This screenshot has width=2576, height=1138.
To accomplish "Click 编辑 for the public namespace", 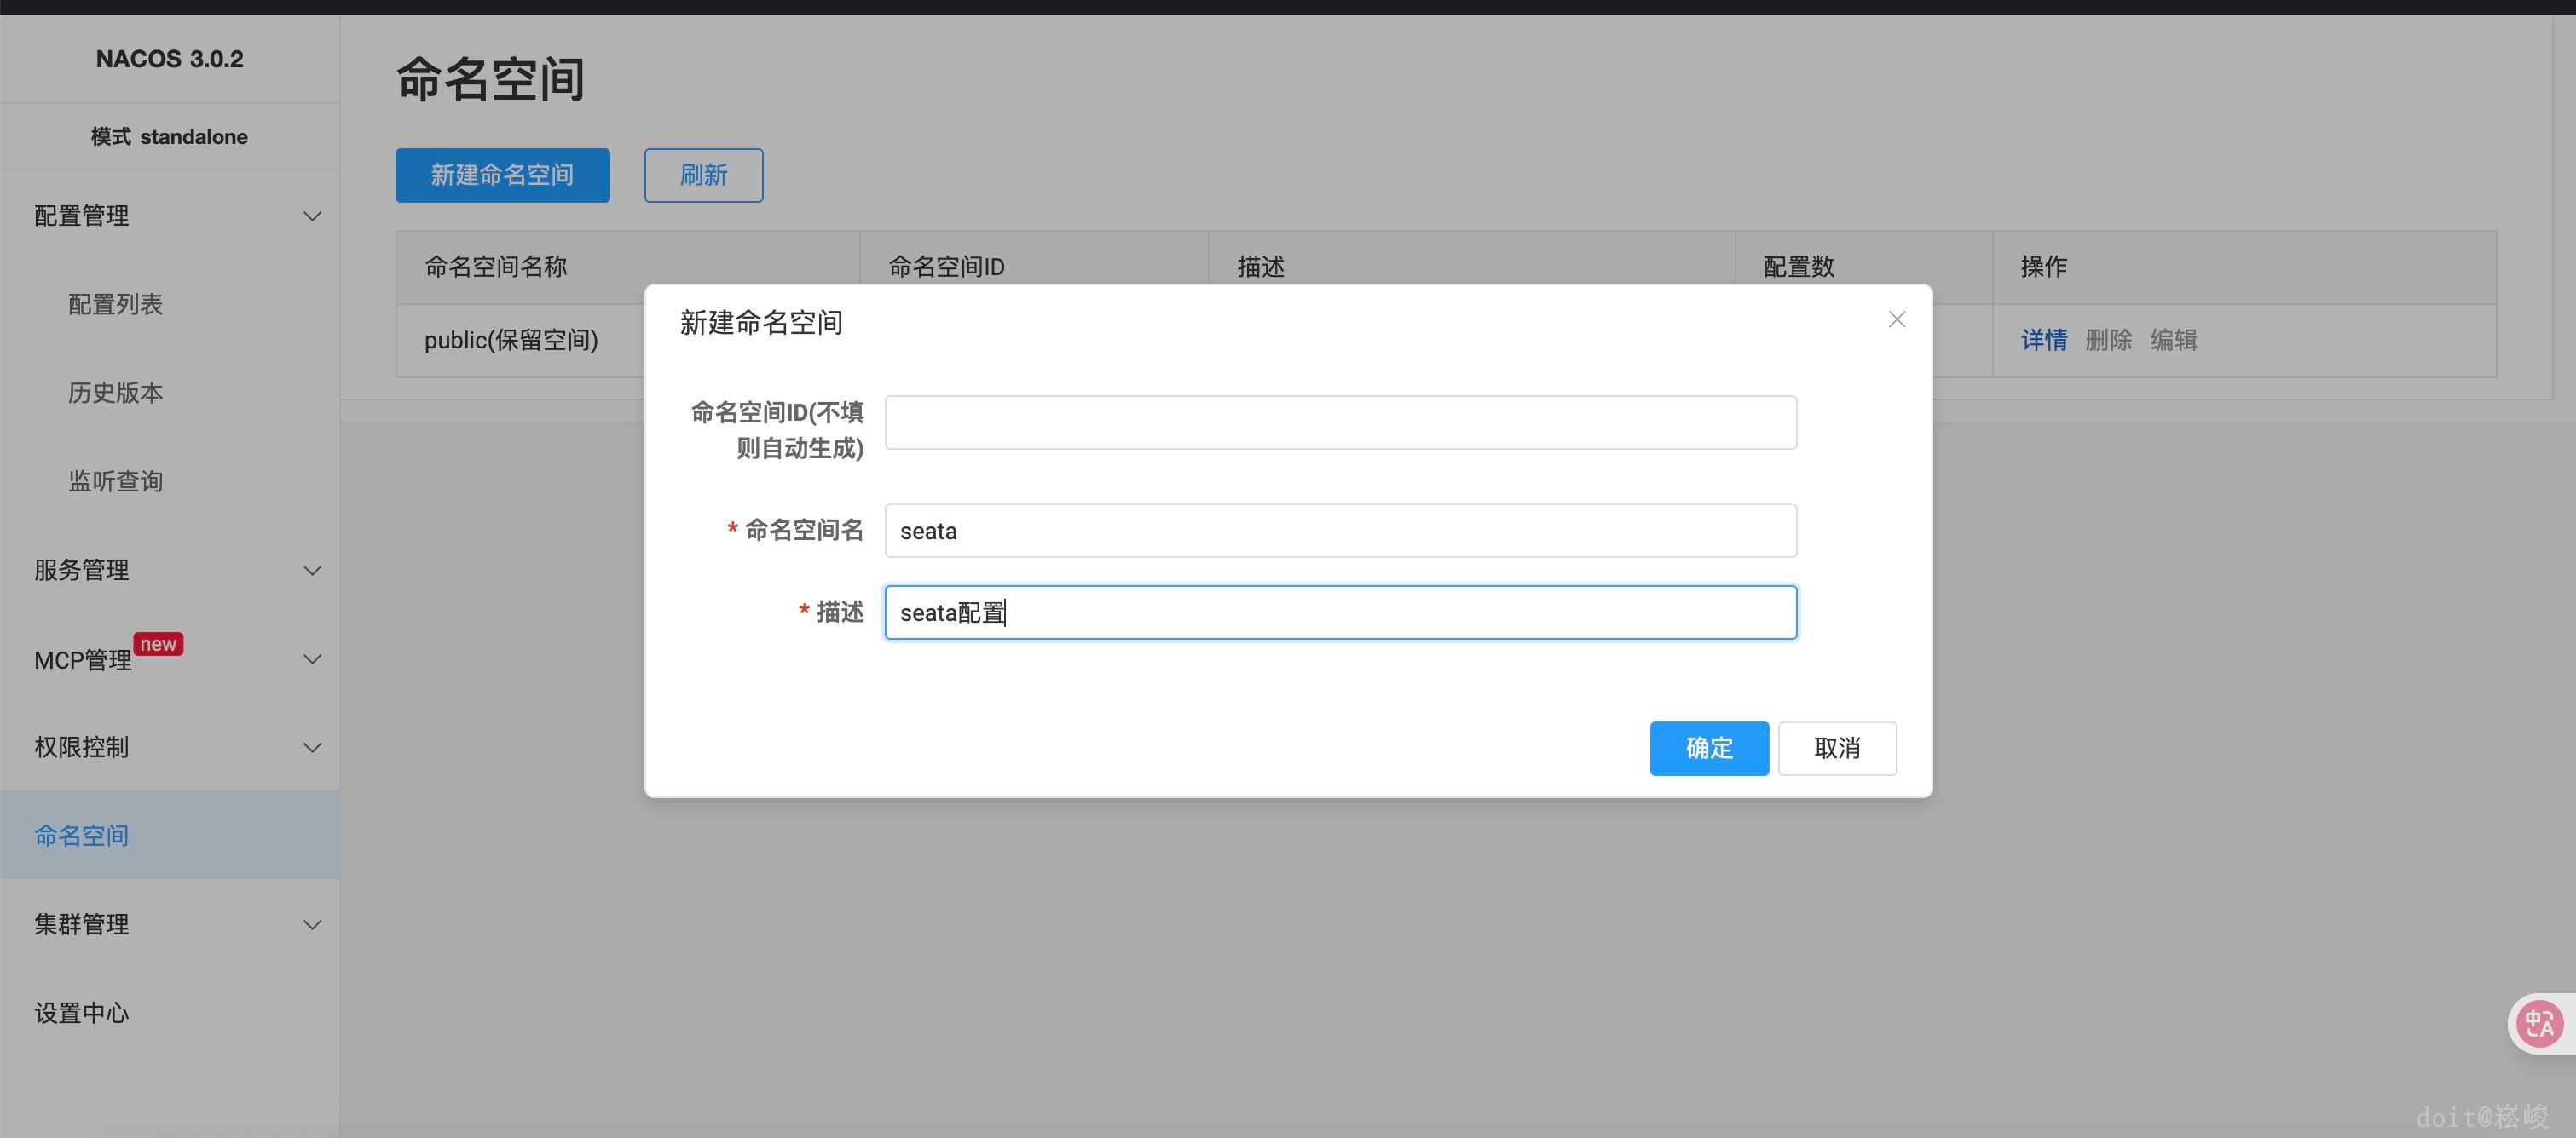I will coord(2174,340).
